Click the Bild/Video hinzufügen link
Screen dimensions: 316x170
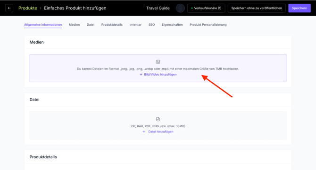click(158, 75)
